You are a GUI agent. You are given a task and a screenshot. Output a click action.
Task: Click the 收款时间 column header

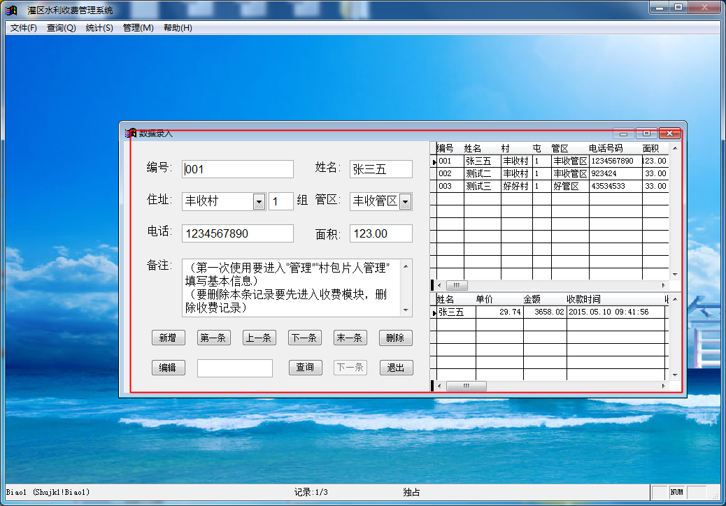pos(615,299)
